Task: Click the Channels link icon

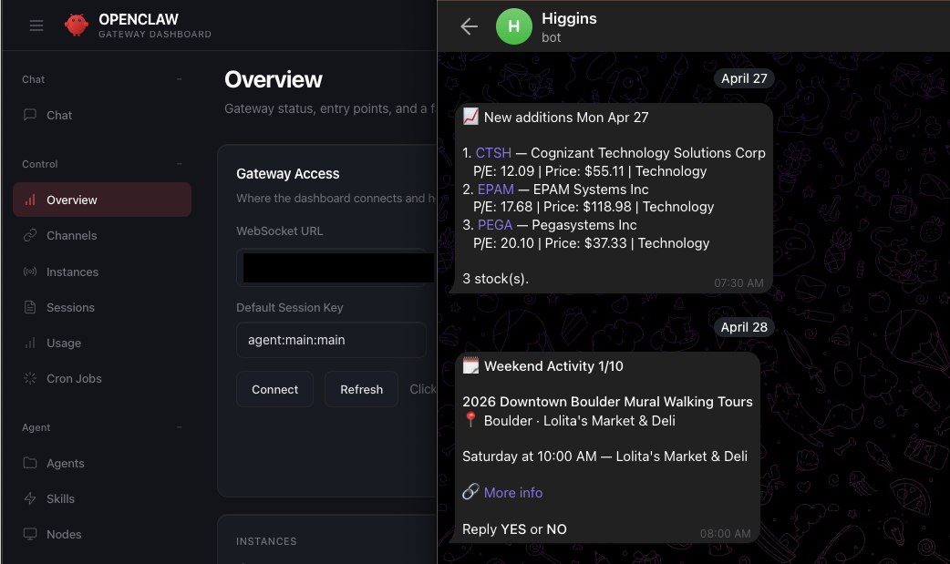Action: 30,236
